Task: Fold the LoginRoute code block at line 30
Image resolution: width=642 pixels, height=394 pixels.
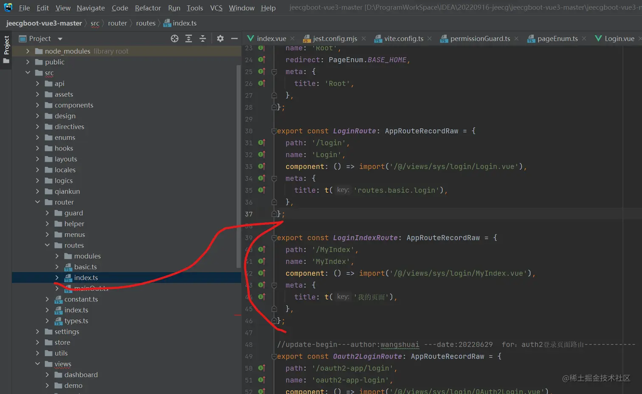Action: (274, 131)
